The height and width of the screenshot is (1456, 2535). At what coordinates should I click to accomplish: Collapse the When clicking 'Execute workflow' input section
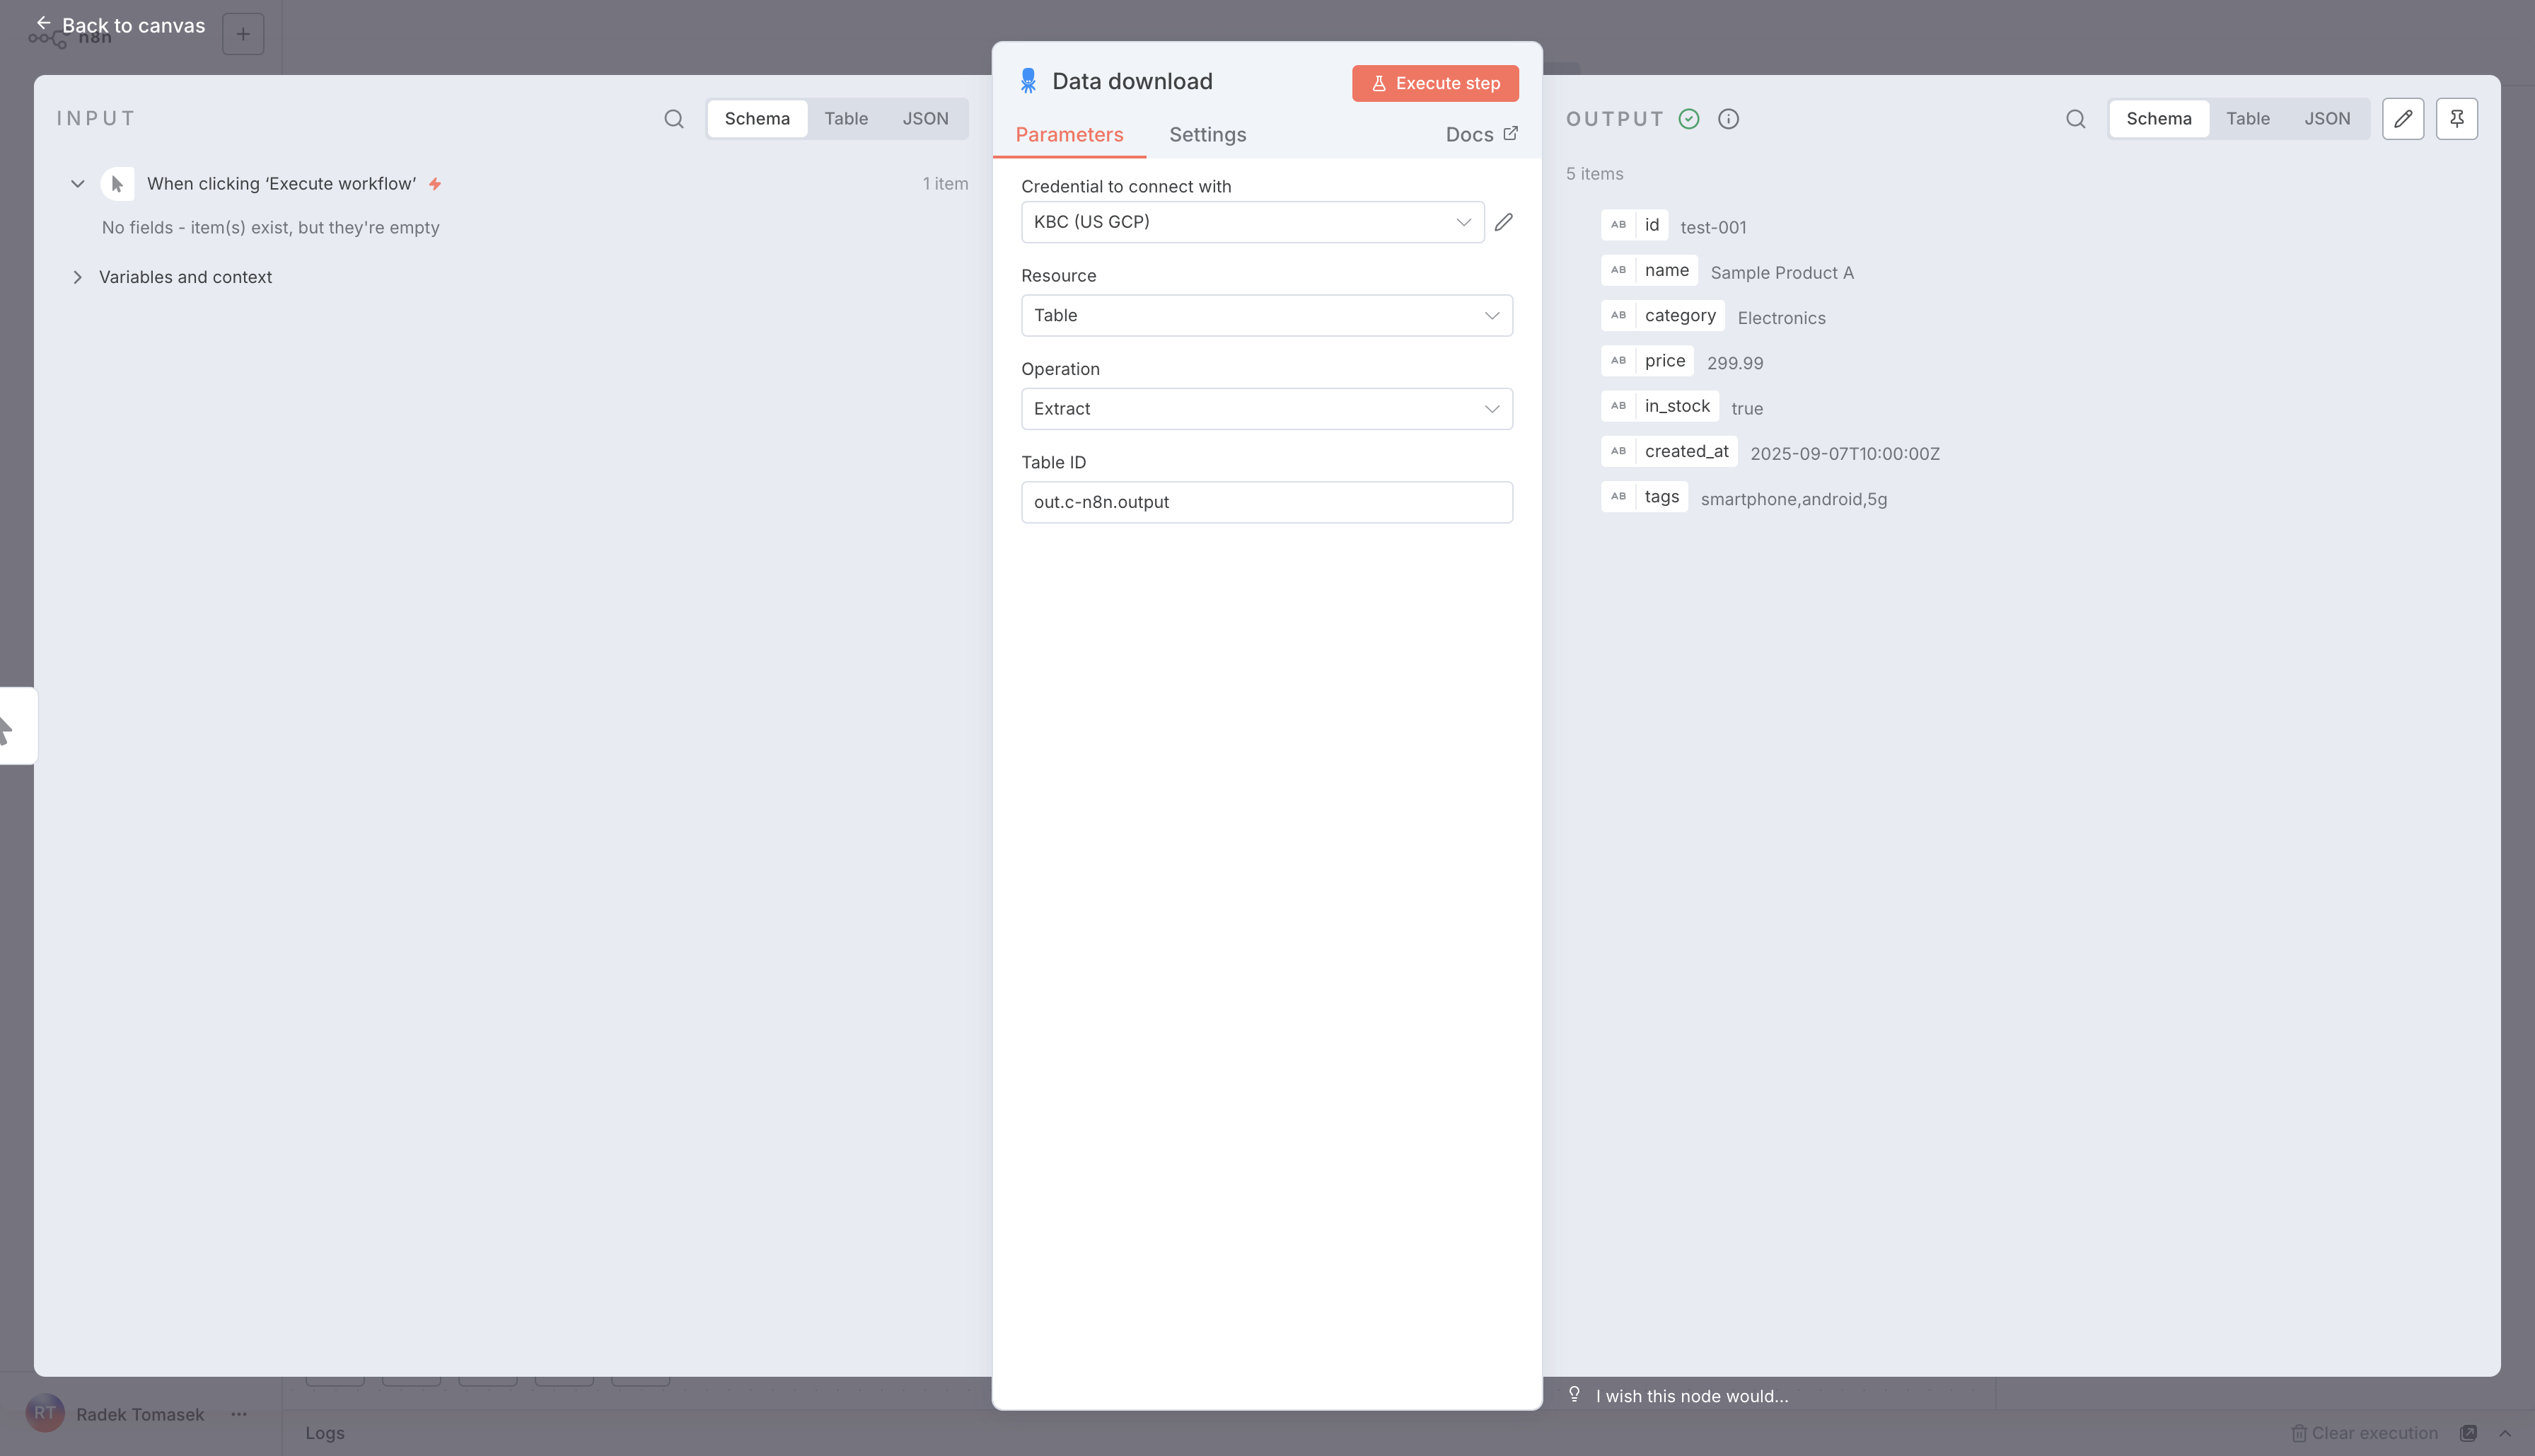click(77, 183)
